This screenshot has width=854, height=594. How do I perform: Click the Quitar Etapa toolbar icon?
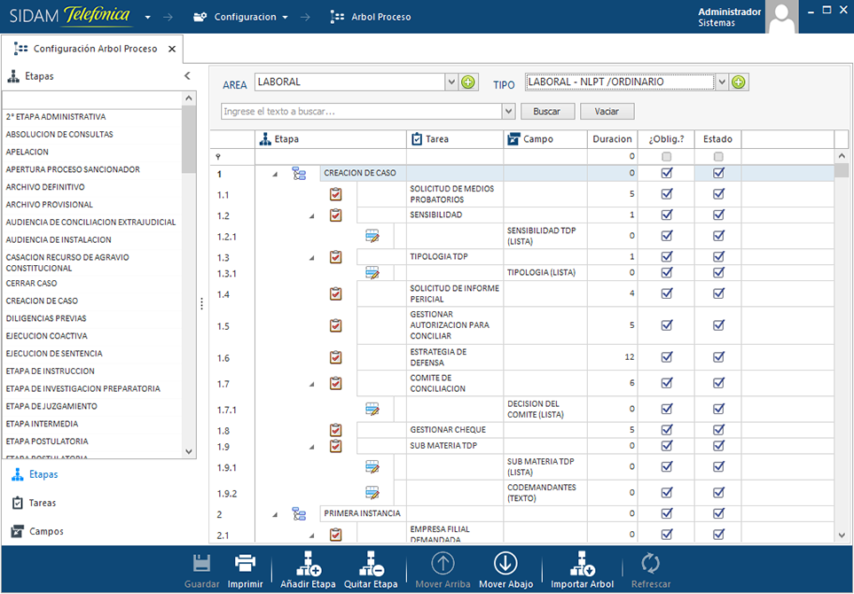click(x=371, y=564)
